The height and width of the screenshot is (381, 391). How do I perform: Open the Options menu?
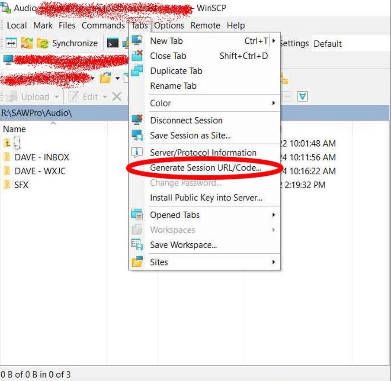click(x=169, y=26)
